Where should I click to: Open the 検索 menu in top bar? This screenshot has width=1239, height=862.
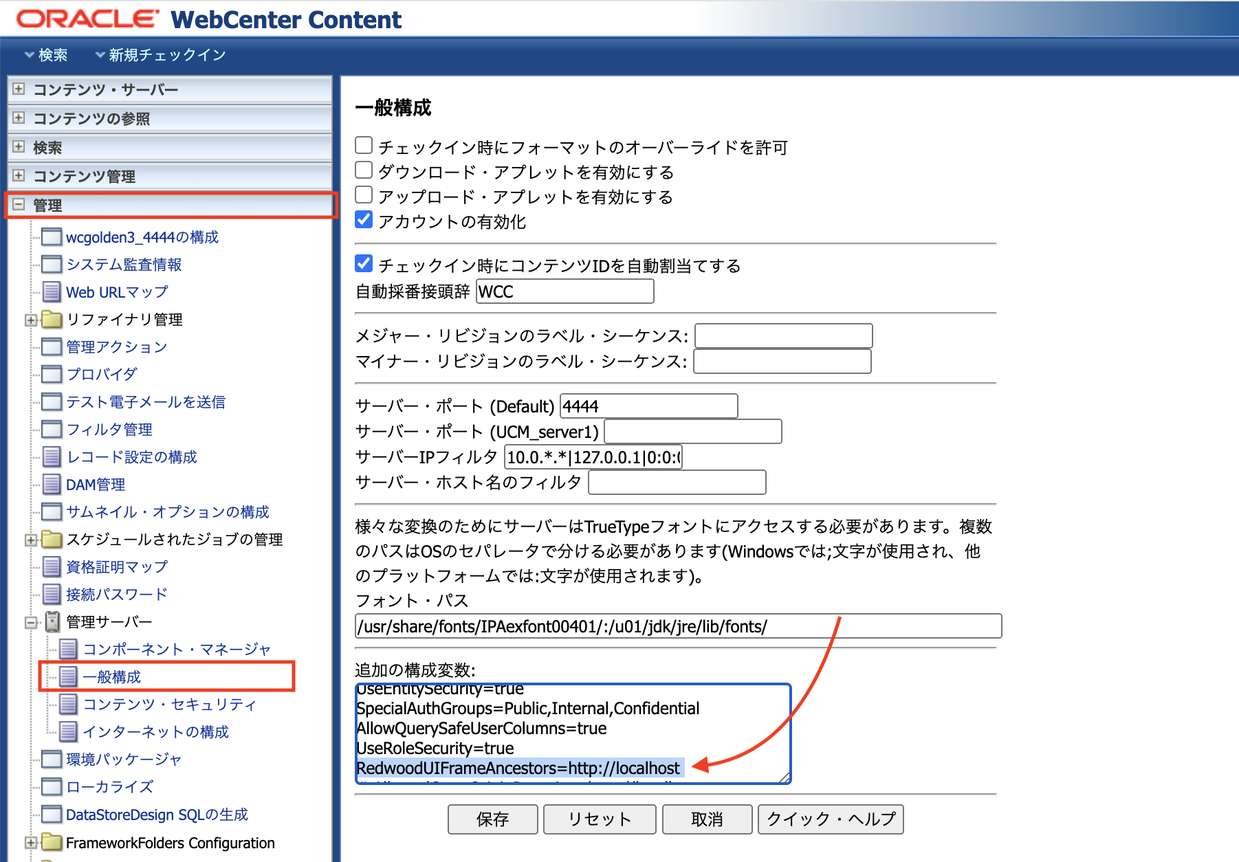pyautogui.click(x=46, y=55)
